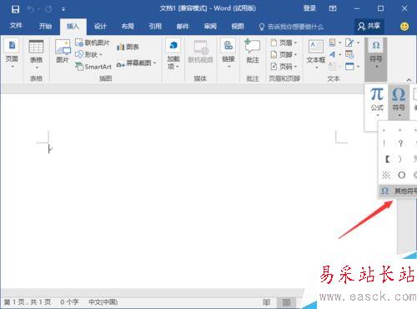This screenshot has width=417, height=309.
Task: Open the 视图 (View) tab
Action: (238, 26)
